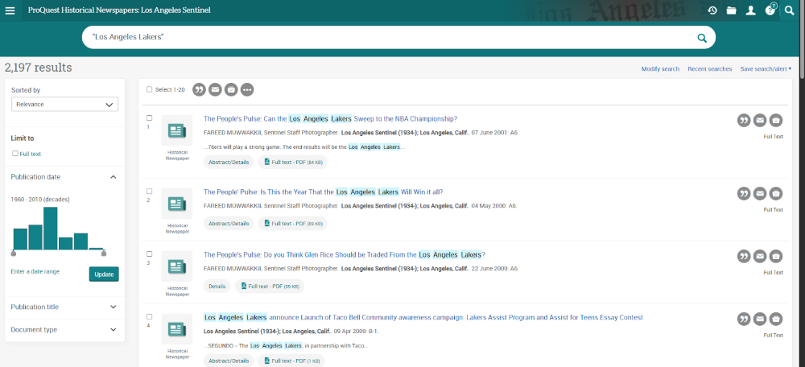Open article about Sweep to NBA Championship
Image resolution: width=805 pixels, height=367 pixels.
[330, 118]
